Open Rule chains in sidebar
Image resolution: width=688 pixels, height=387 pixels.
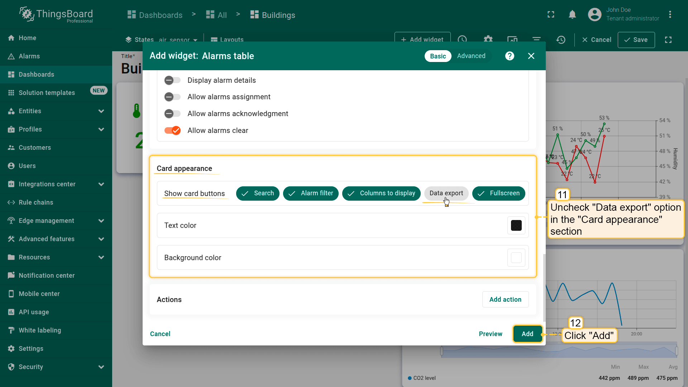click(x=36, y=202)
